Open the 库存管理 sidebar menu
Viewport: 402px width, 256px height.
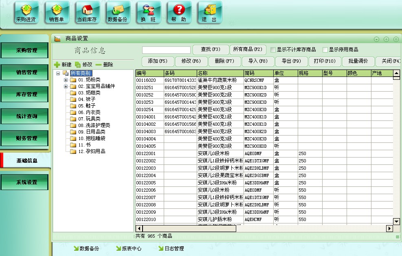[x=26, y=94]
